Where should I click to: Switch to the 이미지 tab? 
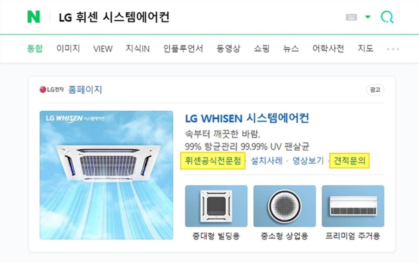68,49
